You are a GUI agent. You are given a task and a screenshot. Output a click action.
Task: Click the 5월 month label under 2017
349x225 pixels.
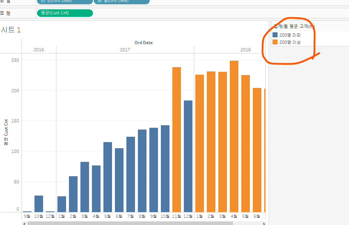pos(107,216)
